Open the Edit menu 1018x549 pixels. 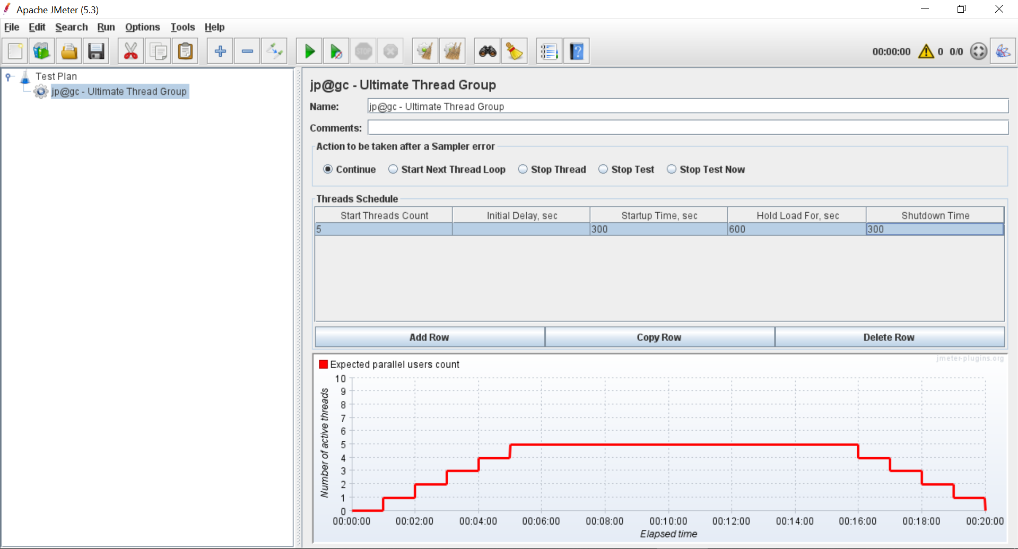click(37, 27)
